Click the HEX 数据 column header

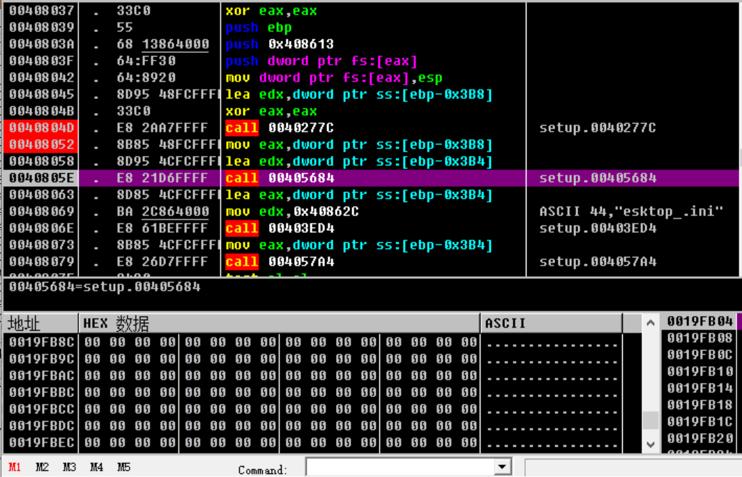coord(279,324)
